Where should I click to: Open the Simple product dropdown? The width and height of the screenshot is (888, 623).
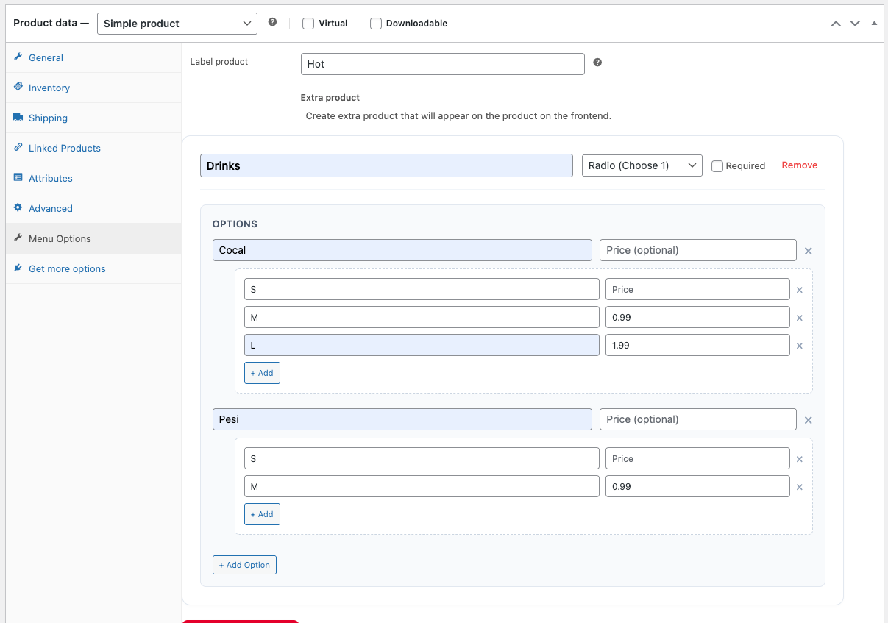[177, 23]
